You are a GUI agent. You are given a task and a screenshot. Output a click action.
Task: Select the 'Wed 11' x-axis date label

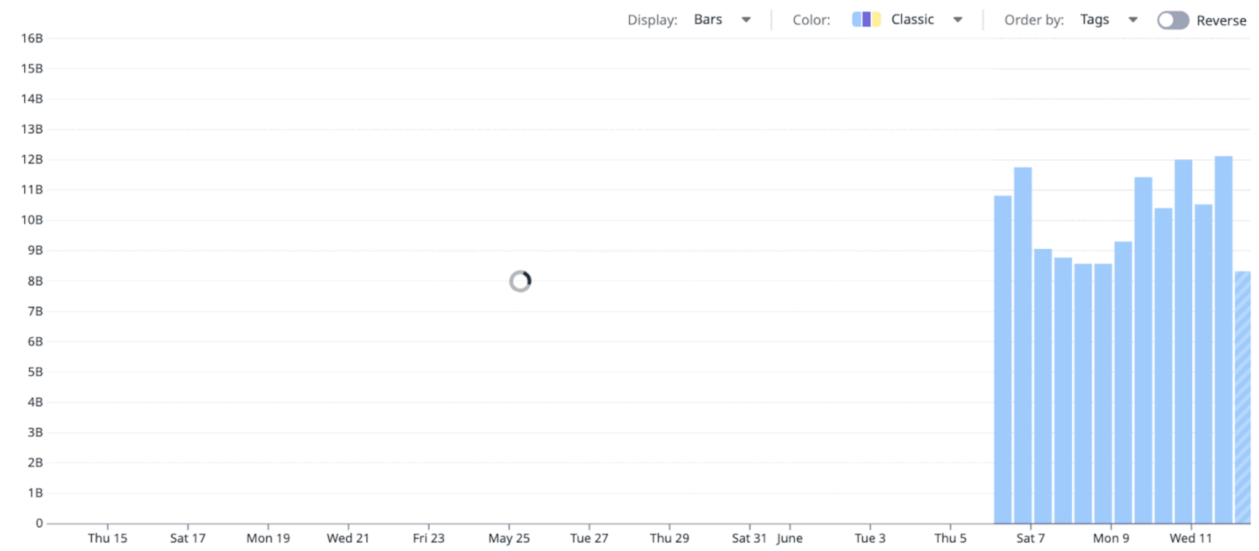1190,538
